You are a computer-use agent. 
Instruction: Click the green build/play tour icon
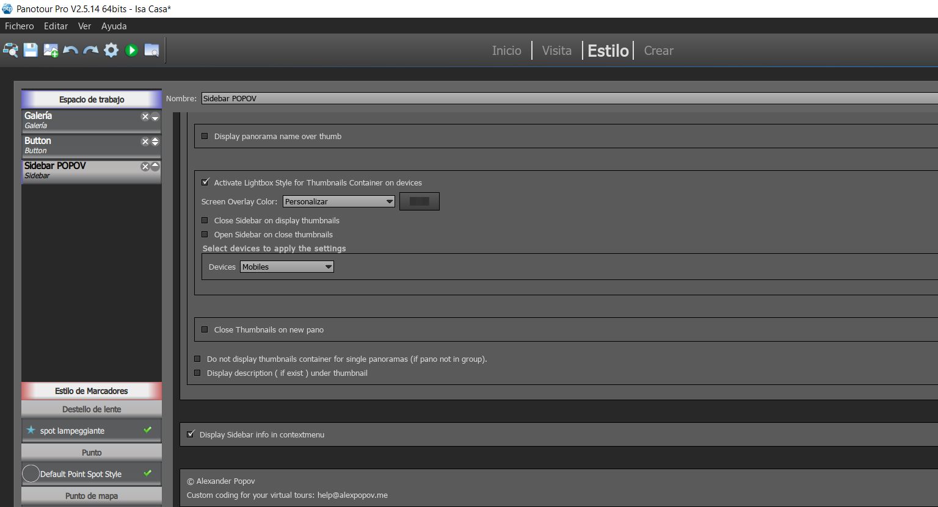[x=131, y=51]
